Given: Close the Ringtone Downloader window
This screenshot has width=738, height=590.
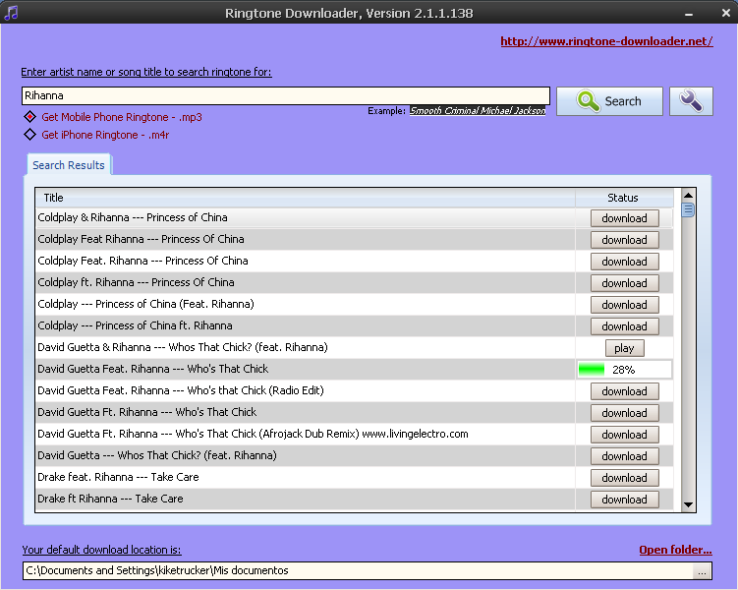Looking at the screenshot, I should 726,13.
